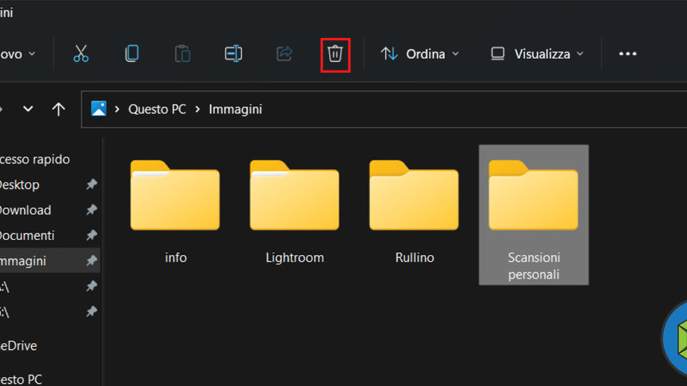Viewport: 687px width, 386px height.
Task: Select Documenti in the sidebar
Action: tap(26, 236)
